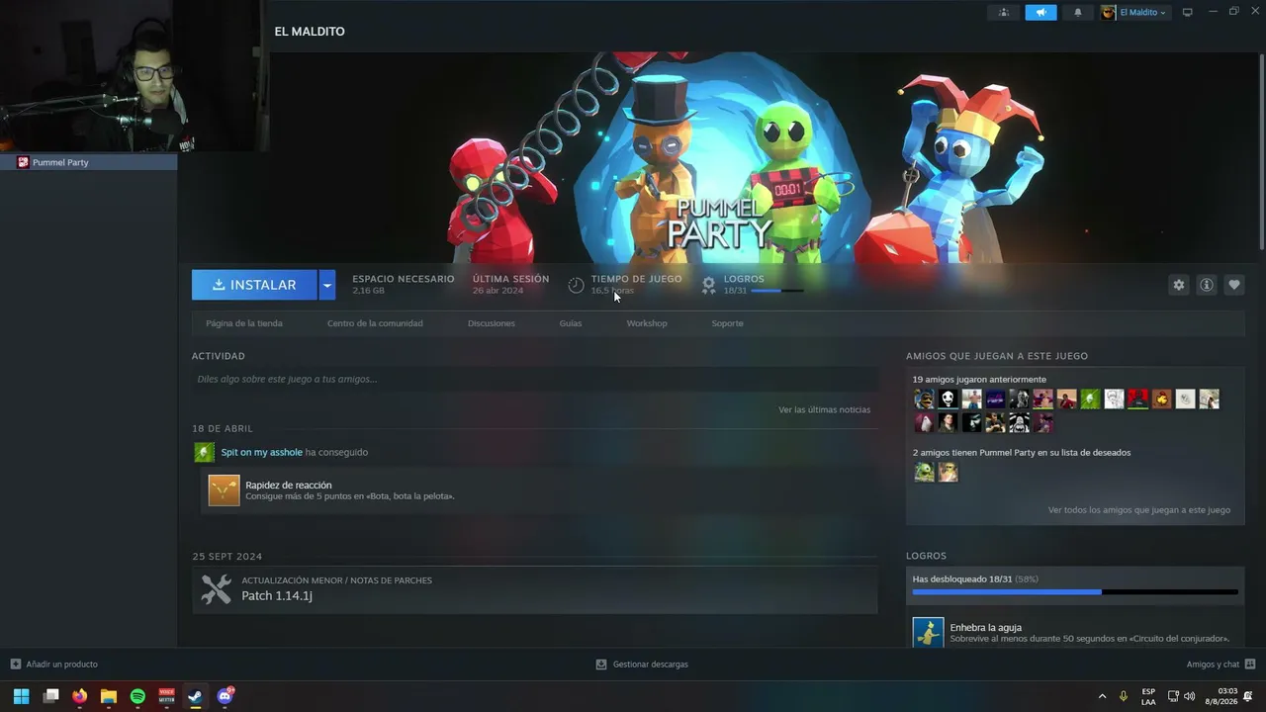Open second avatar in wishlist friends row
The image size is (1266, 712).
[948, 473]
